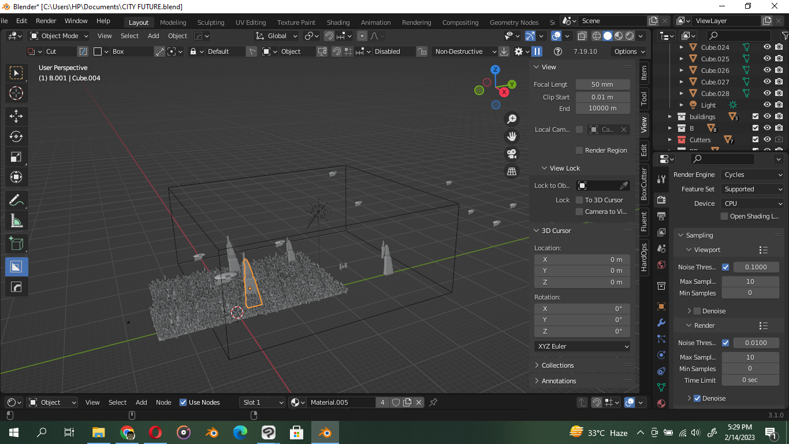Screen dimensions: 789x444
Task: Switch to Material Preview shading mode
Action: tap(618, 36)
